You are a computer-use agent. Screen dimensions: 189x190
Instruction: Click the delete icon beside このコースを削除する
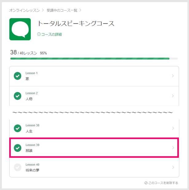pos(146,183)
